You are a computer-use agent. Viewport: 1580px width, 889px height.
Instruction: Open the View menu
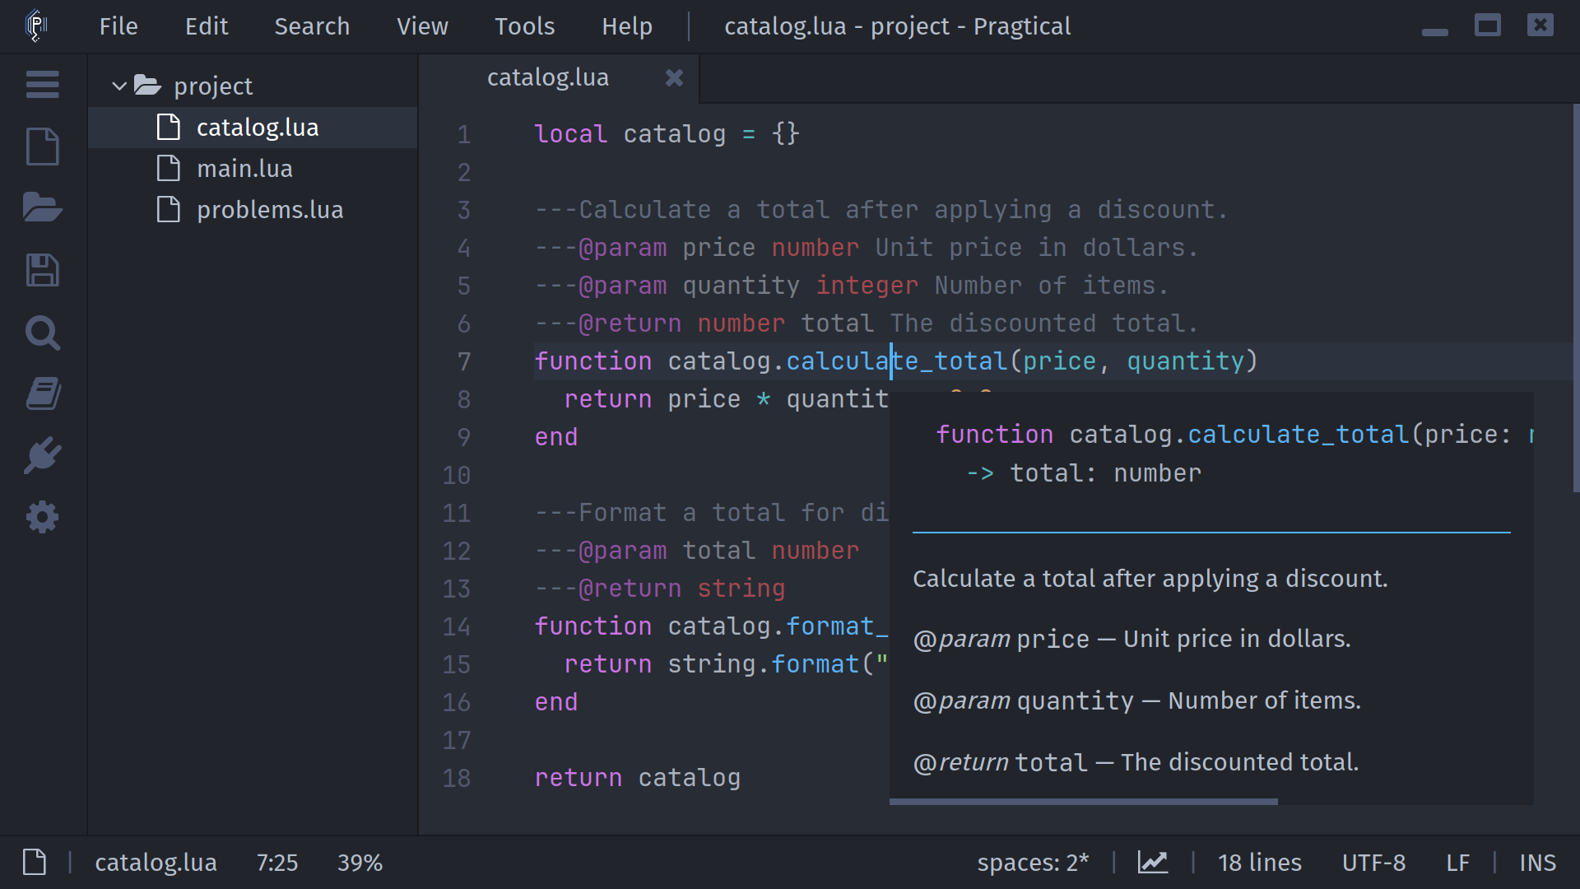[422, 26]
